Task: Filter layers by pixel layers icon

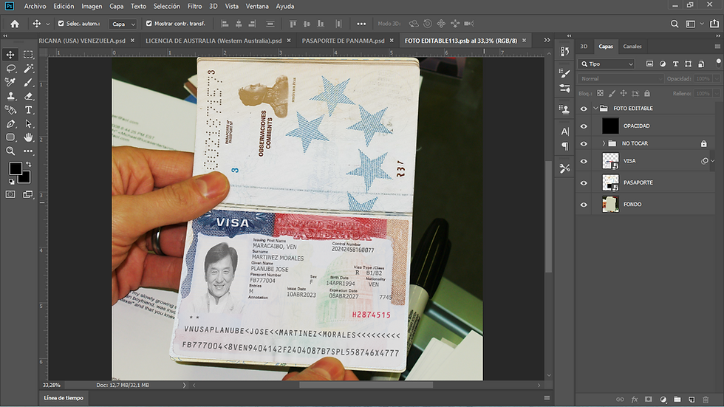Action: tap(649, 64)
